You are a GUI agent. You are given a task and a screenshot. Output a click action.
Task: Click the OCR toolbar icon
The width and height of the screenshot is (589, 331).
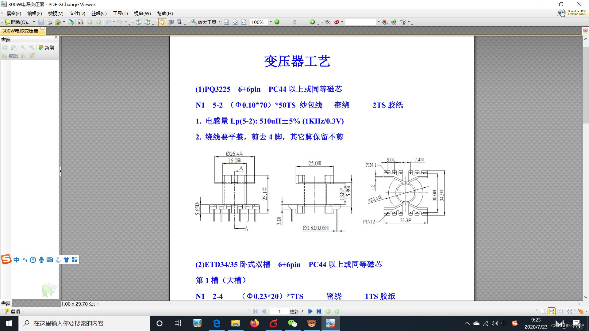[x=80, y=22]
